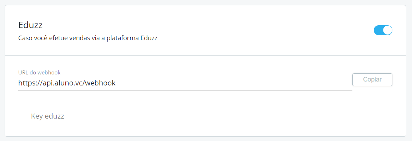Copy the webhook URL with Copiar
Viewport: 412px width, 141px height.
[372, 80]
